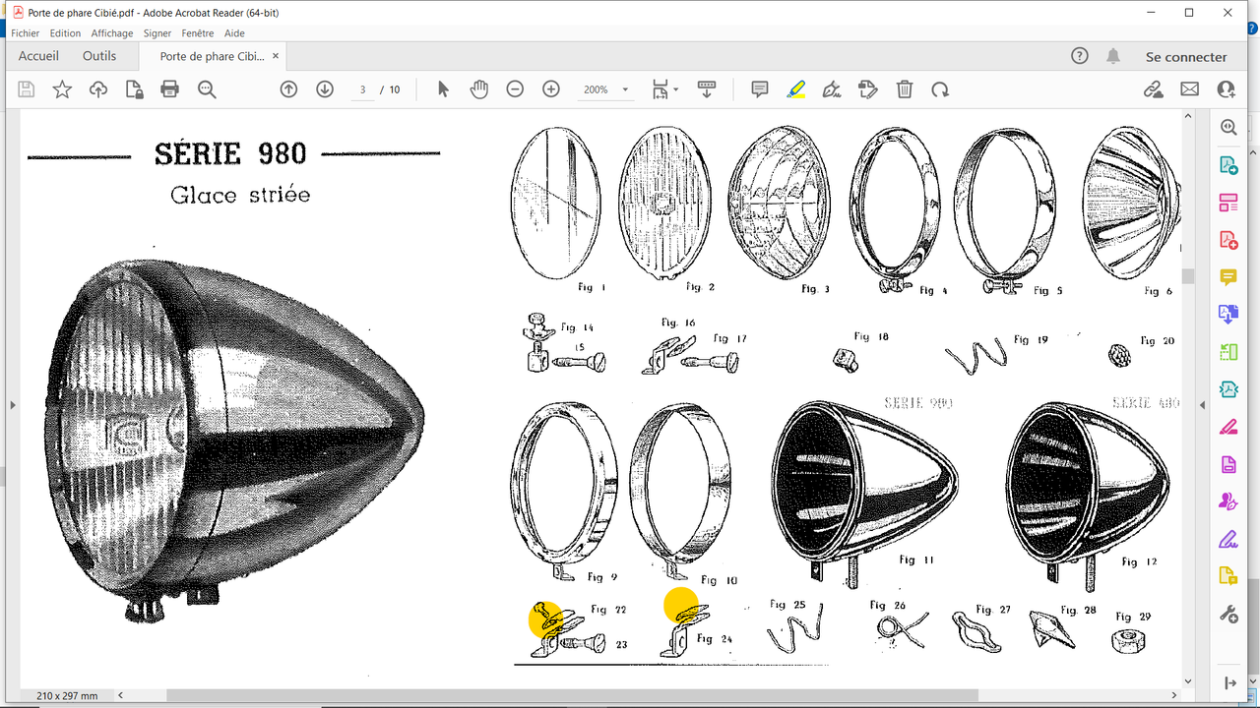Open the Export PDF sidebar tool

[1228, 164]
